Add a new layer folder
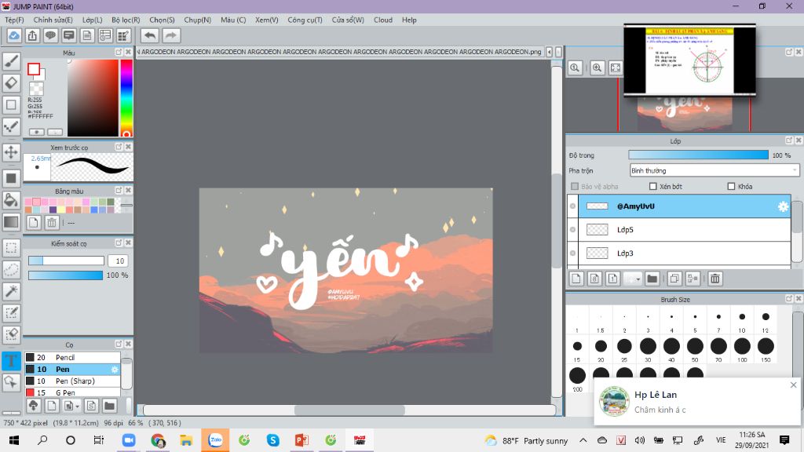Viewport: 804px width, 452px height. pyautogui.click(x=652, y=279)
